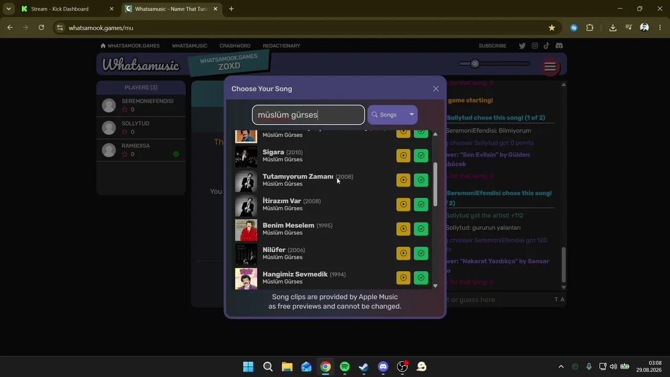This screenshot has height=377, width=670.
Task: Go back to the previous page
Action: click(10, 28)
